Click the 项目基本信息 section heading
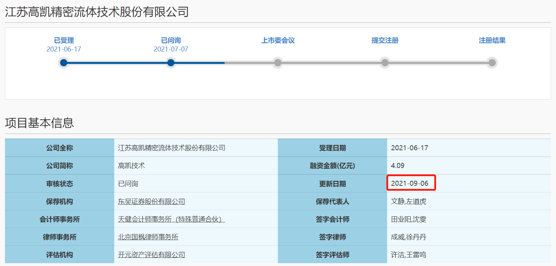This screenshot has height=266, width=556. (39, 123)
